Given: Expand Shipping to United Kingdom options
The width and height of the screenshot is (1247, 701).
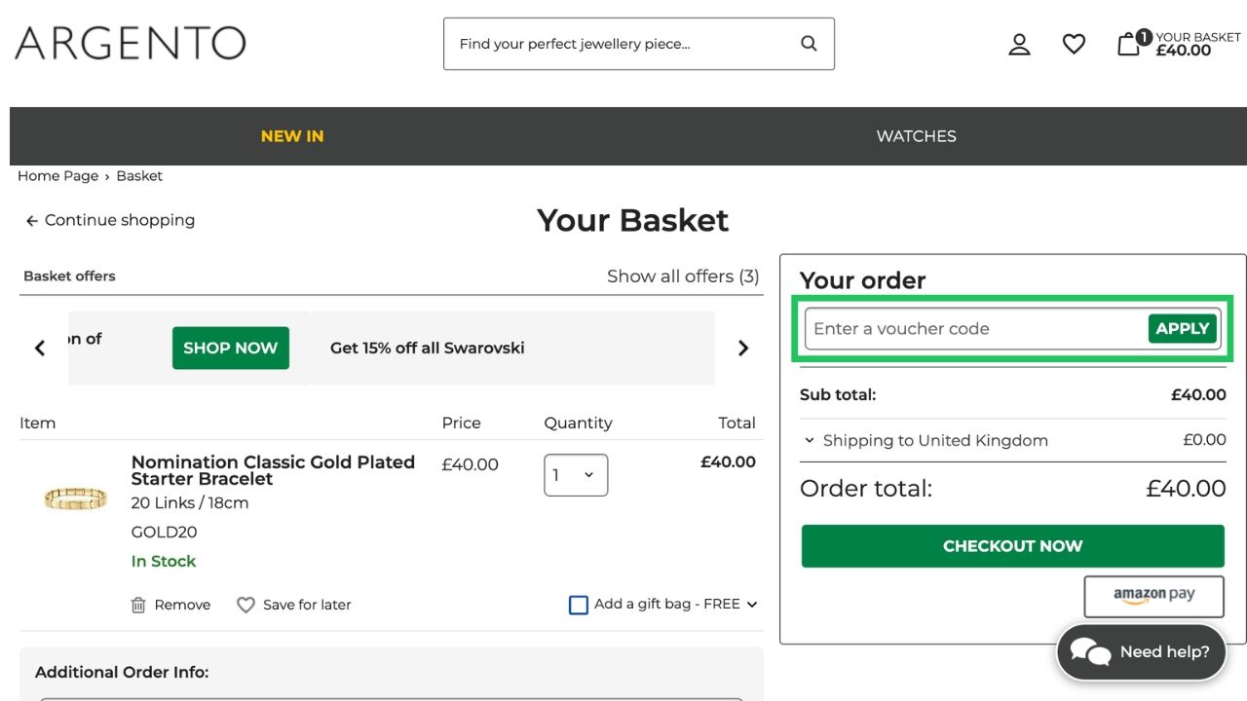Looking at the screenshot, I should pos(810,440).
